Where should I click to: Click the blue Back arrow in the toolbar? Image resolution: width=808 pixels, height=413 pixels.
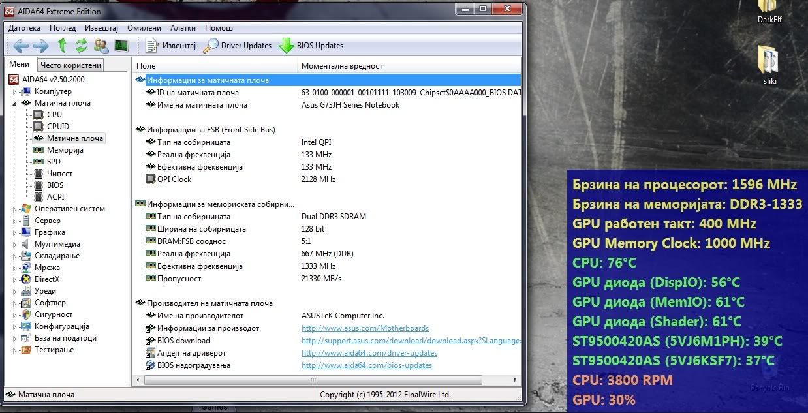[20, 46]
